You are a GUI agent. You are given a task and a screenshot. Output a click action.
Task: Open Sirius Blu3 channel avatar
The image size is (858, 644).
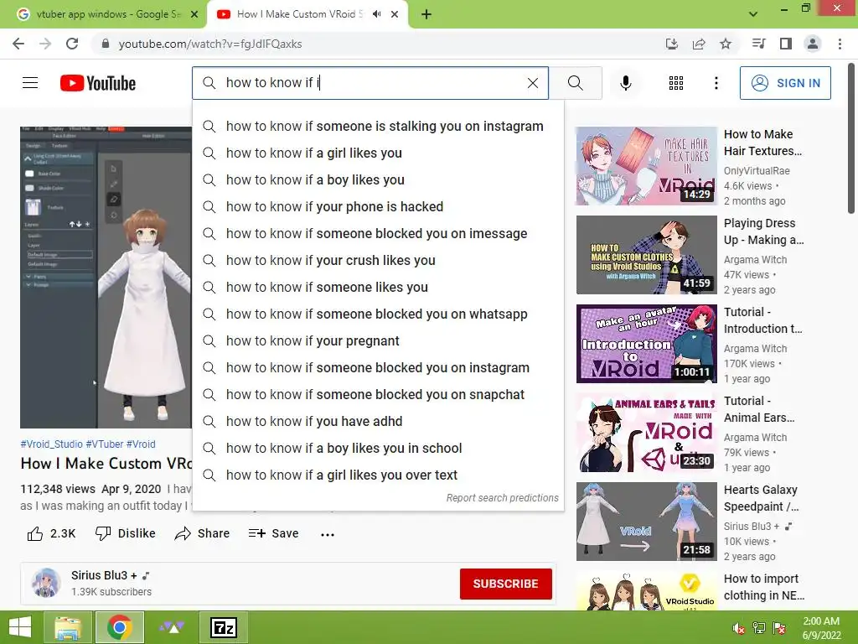pos(46,583)
